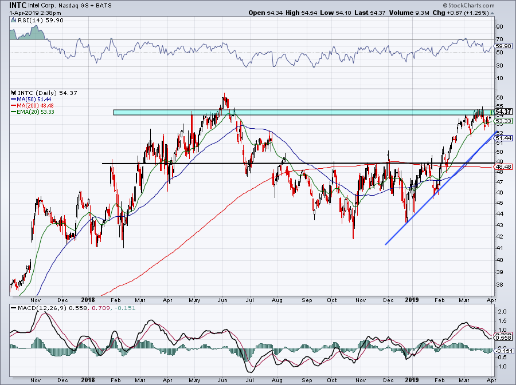Click '2019' on the price chart date axis
Image resolution: width=516 pixels, height=385 pixels.
[412, 300]
